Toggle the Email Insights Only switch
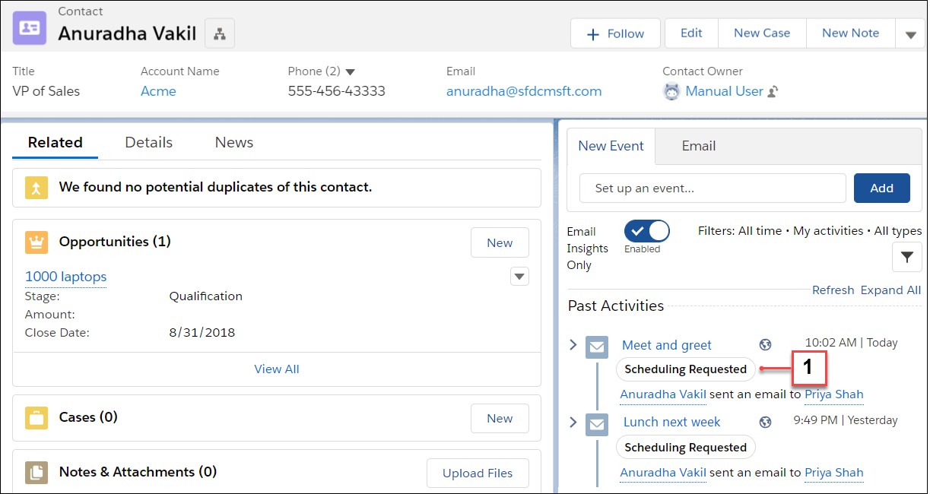Image resolution: width=930 pixels, height=494 pixels. (x=646, y=231)
